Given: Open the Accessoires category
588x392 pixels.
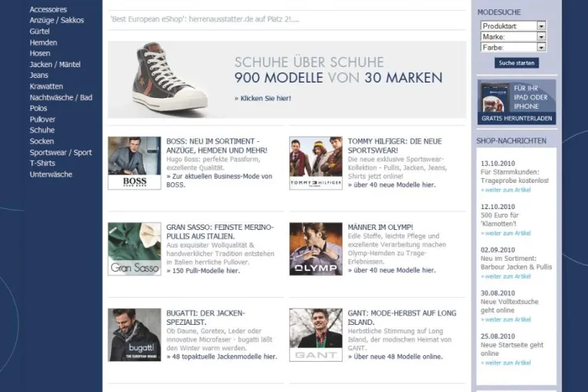Looking at the screenshot, I should click(48, 9).
